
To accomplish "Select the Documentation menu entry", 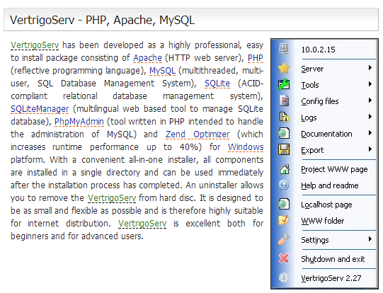I will coord(326,134).
